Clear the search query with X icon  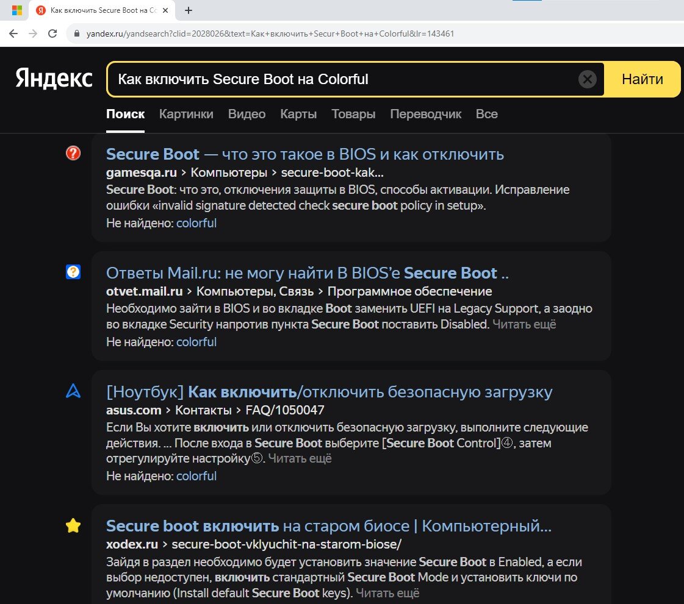click(x=587, y=79)
